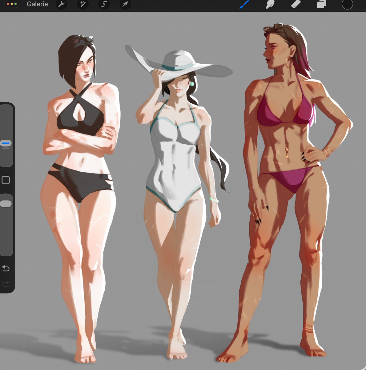Click the brush size slider handle
Image resolution: width=366 pixels, height=370 pixels.
point(6,143)
